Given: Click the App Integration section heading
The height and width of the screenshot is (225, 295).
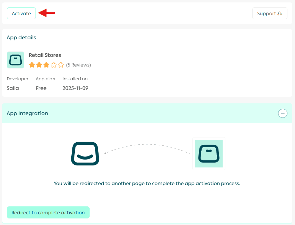Looking at the screenshot, I should pyautogui.click(x=27, y=113).
